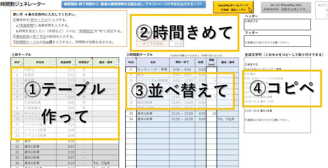Open the 実施時間 column filter dropdown
328x168 pixels.
coord(72,64)
